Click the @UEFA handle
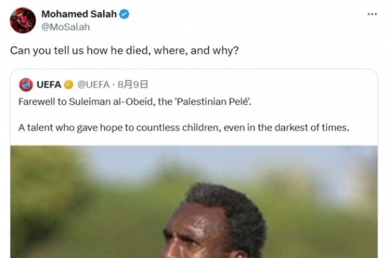The width and height of the screenshot is (388, 258). click(93, 84)
